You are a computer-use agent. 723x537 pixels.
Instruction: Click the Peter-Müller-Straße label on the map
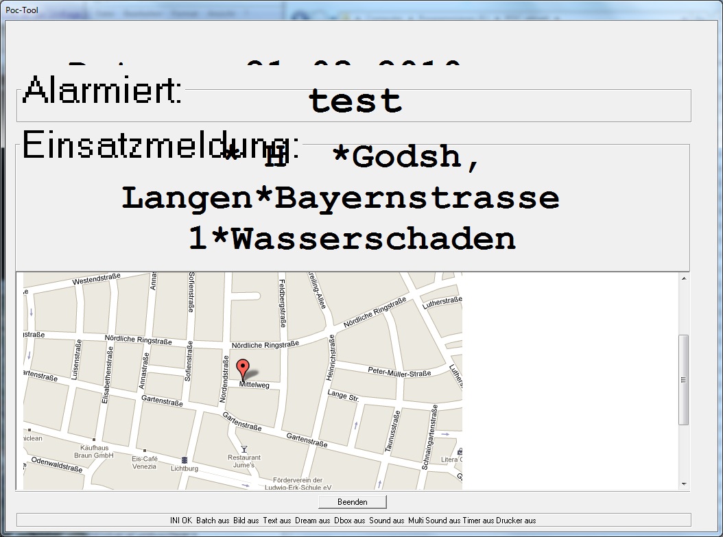pos(399,373)
